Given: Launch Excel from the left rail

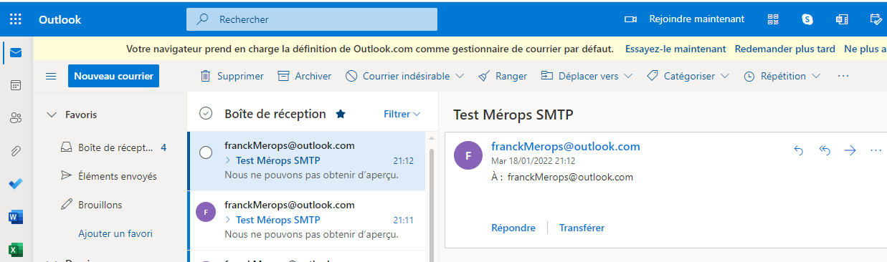Looking at the screenshot, I should point(16,250).
